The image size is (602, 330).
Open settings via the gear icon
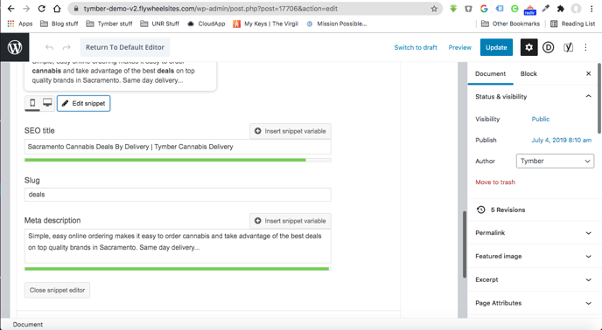click(528, 47)
